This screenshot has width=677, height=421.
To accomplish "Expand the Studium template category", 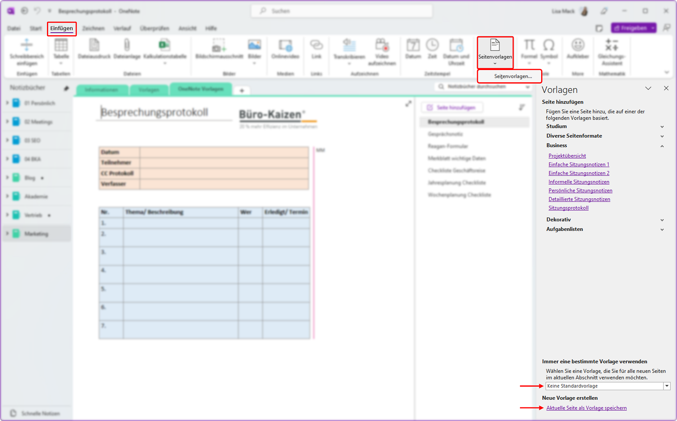I will (662, 127).
